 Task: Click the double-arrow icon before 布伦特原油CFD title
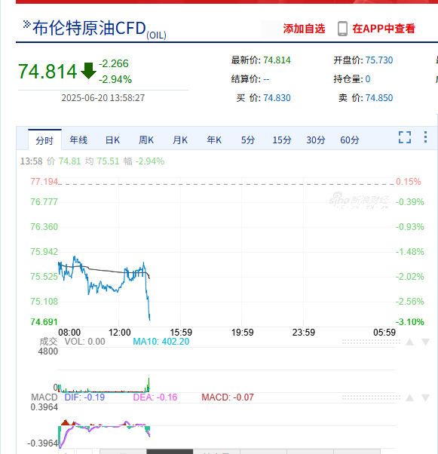click(26, 24)
